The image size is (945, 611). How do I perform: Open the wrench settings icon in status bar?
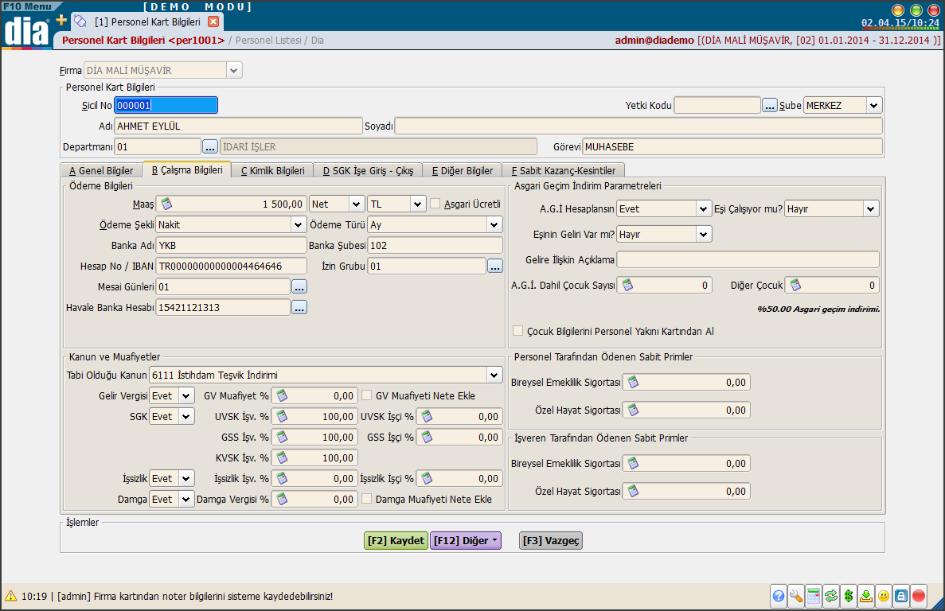tap(796, 596)
